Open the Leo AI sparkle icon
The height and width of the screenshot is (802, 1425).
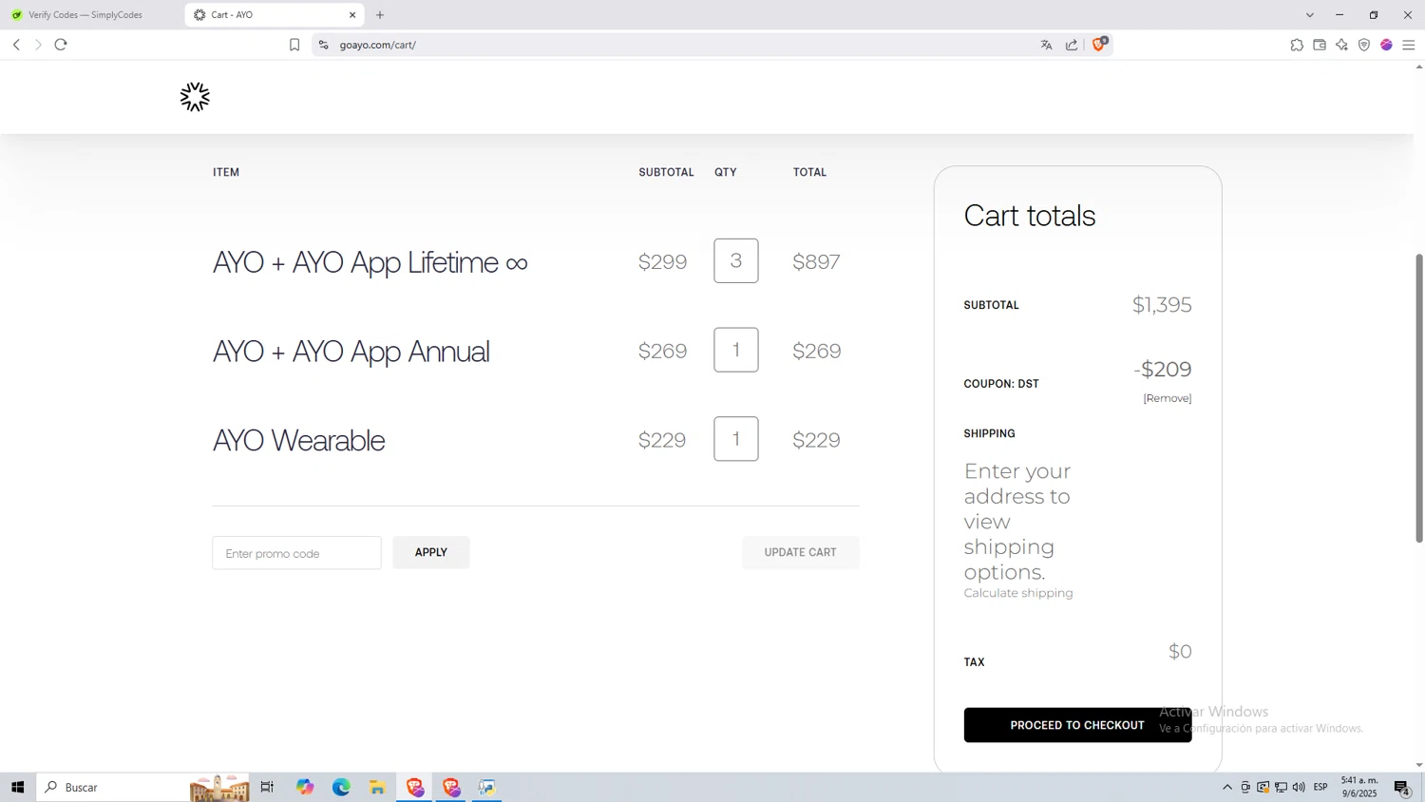coord(1341,45)
